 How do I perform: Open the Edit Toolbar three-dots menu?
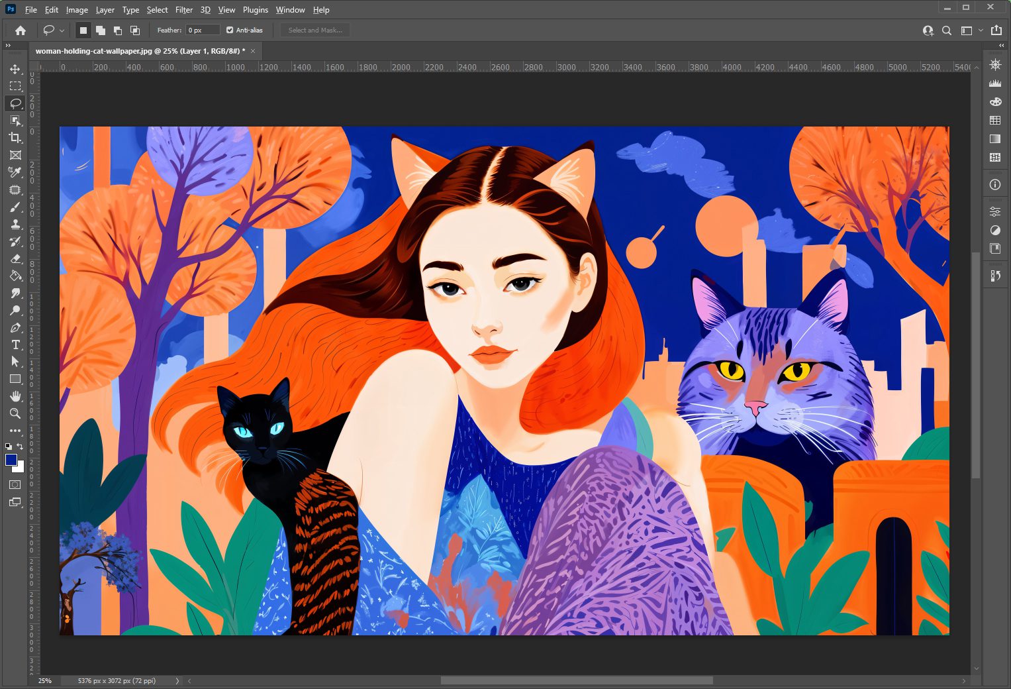coord(15,431)
